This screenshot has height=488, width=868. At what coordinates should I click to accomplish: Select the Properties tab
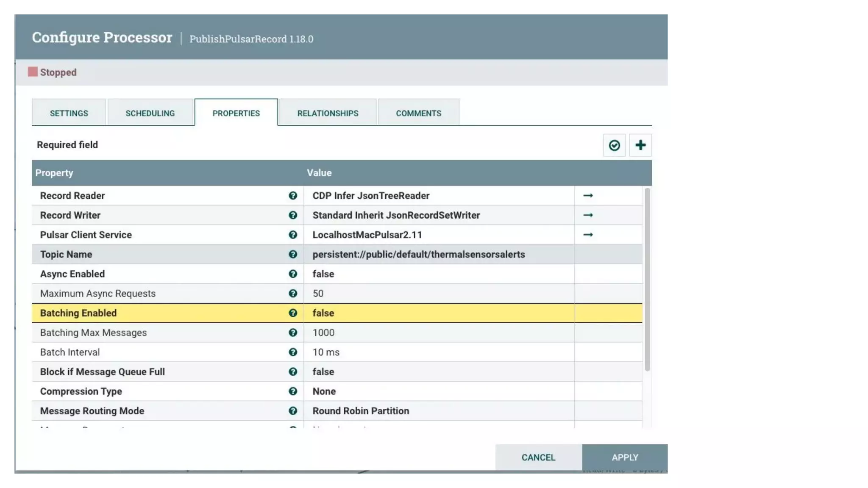[x=236, y=113]
